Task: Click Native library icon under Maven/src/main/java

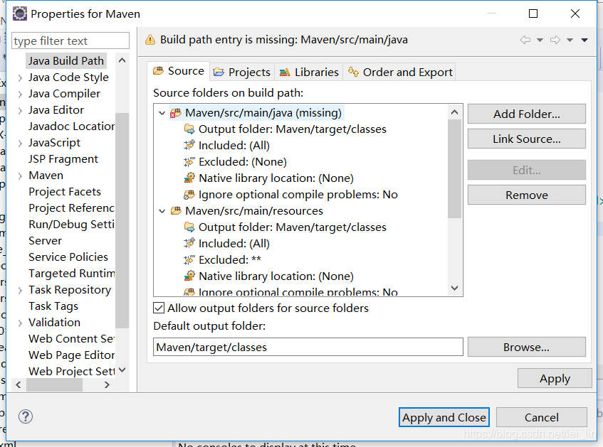Action: (x=189, y=178)
